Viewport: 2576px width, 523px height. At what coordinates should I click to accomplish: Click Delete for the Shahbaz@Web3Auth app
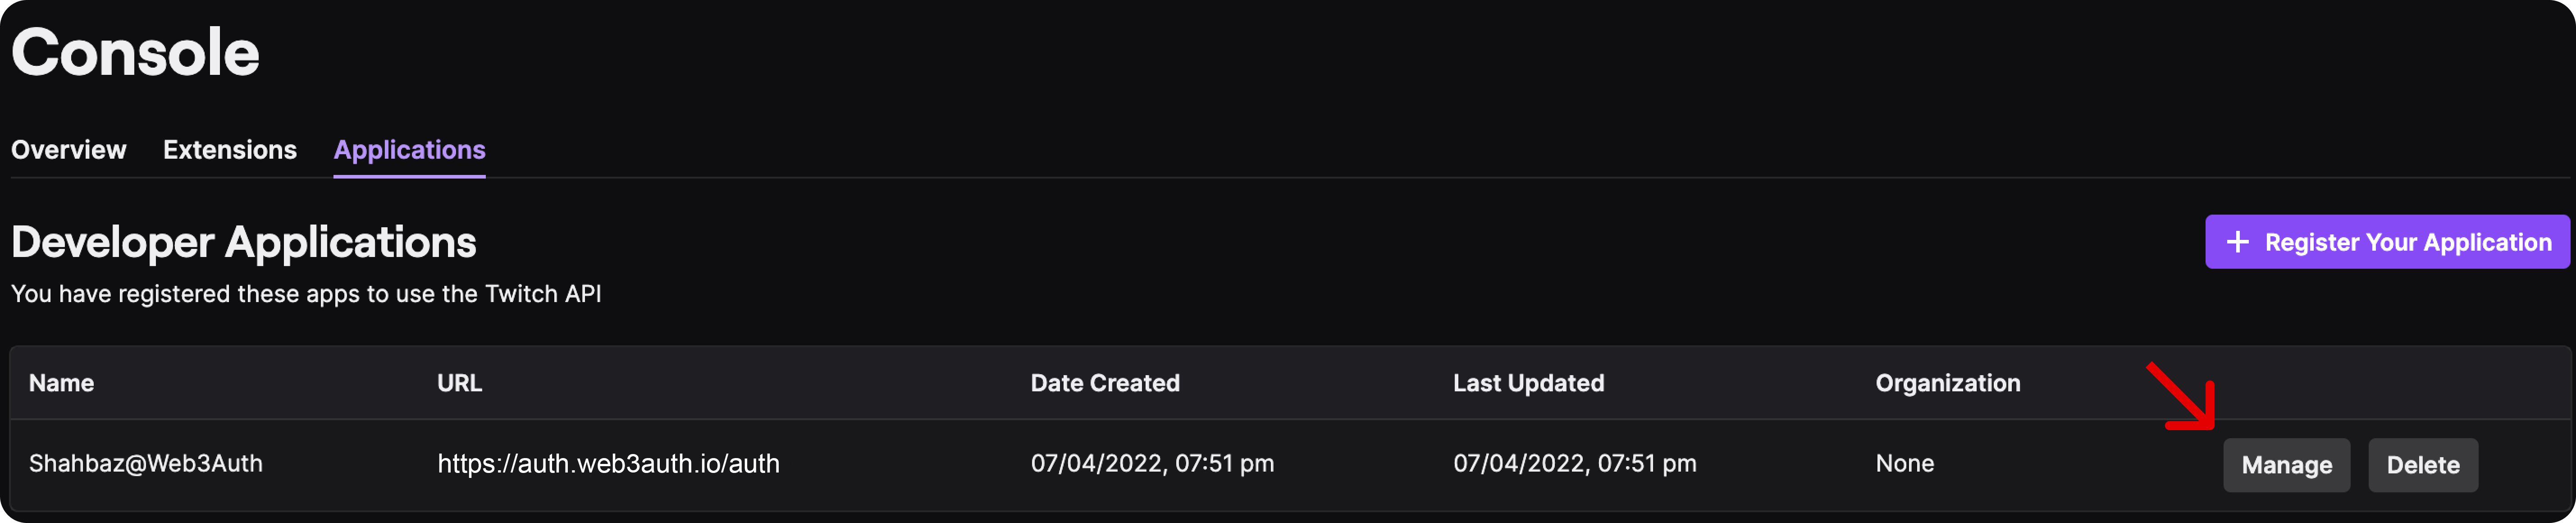coord(2422,464)
